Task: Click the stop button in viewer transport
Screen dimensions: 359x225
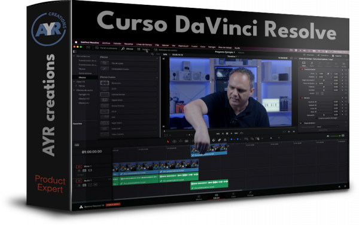Action: point(227,133)
